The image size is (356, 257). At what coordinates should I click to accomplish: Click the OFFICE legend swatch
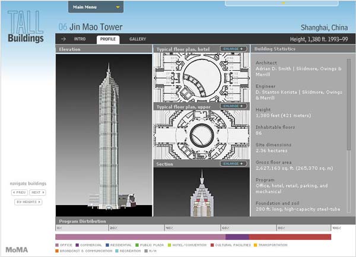[x=57, y=245]
